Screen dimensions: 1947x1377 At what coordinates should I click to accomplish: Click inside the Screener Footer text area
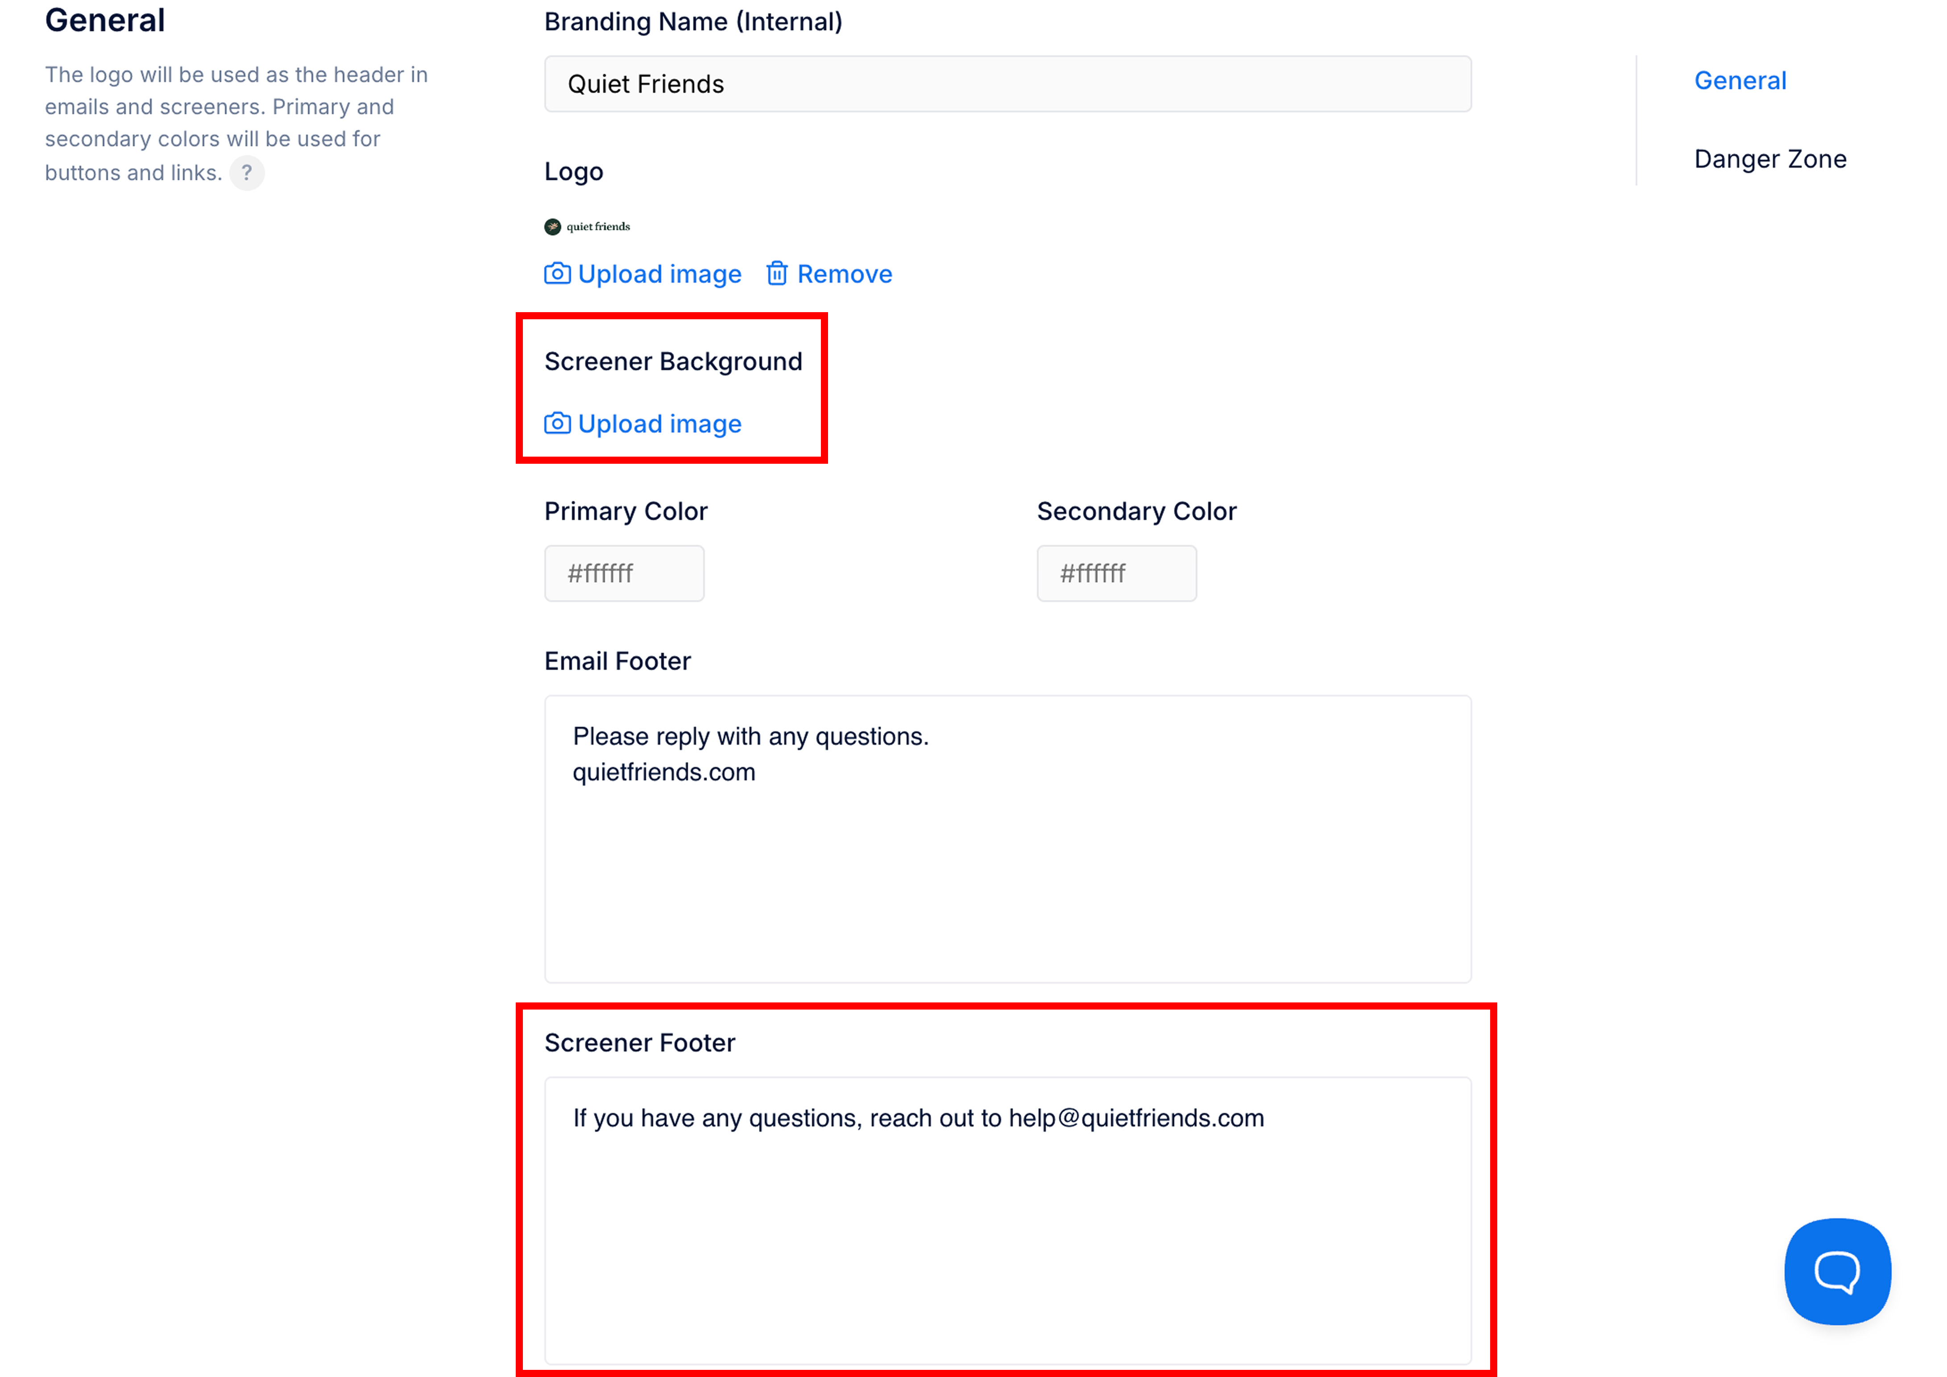1008,1221
